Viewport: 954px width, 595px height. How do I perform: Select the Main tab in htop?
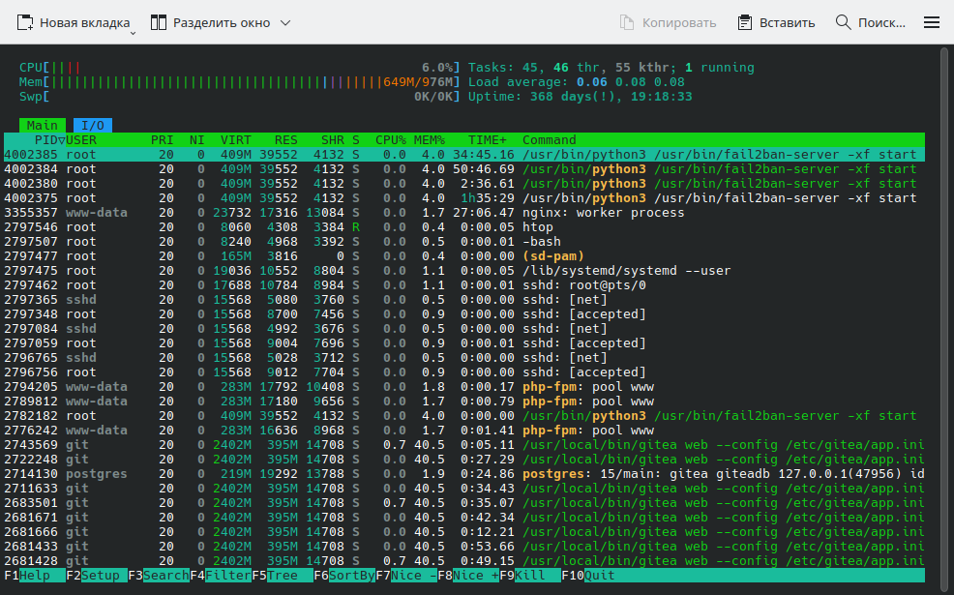coord(42,126)
